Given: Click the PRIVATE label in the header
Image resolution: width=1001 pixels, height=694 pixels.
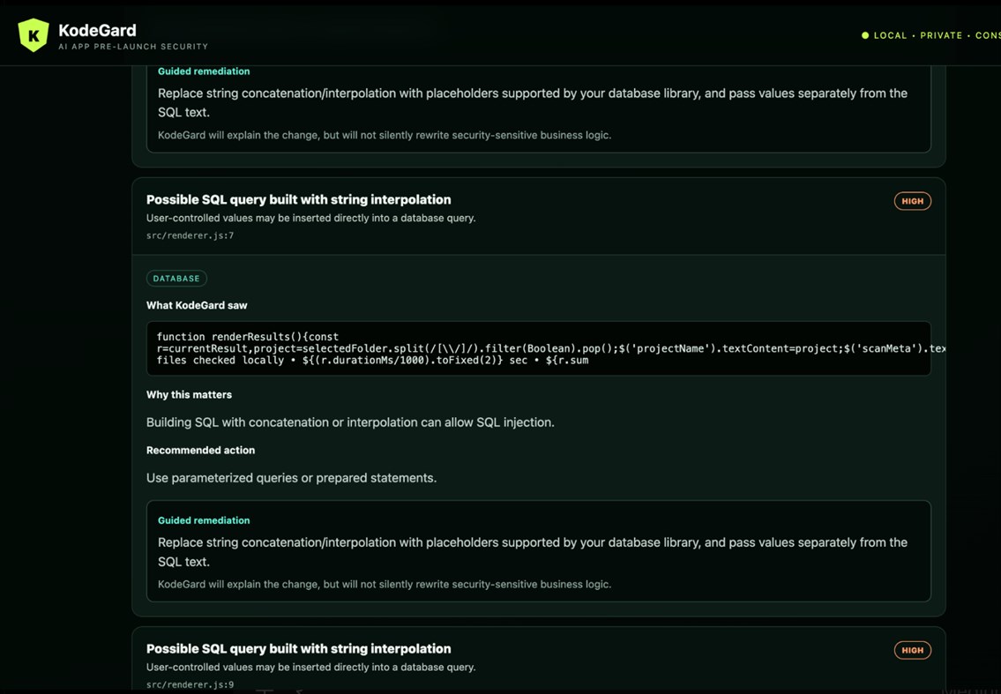Looking at the screenshot, I should click(941, 36).
